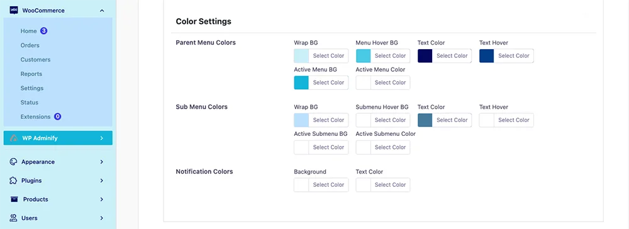Click the Notification Text Color swatch
The width and height of the screenshot is (629, 229).
(363, 185)
